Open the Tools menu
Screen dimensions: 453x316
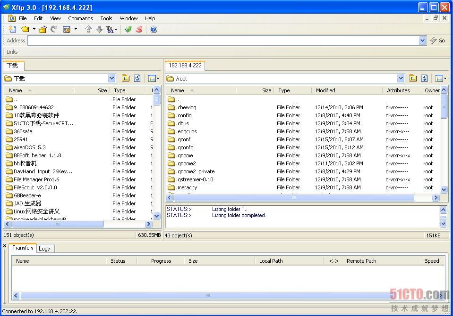point(106,18)
